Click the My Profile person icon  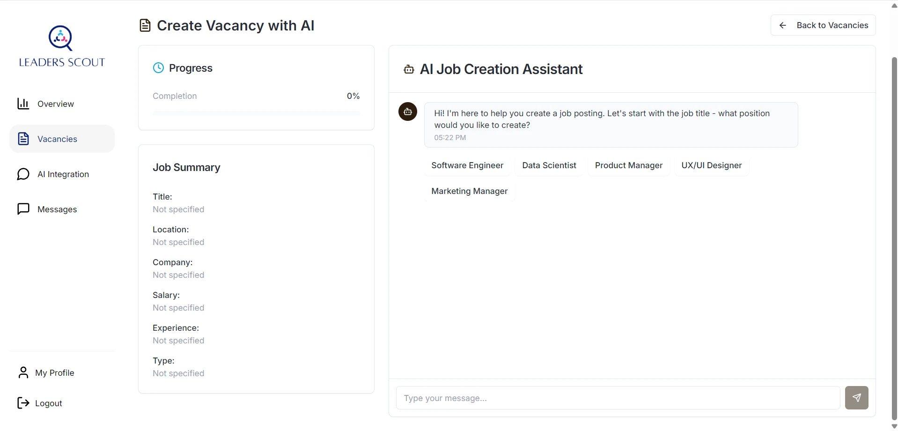click(23, 372)
